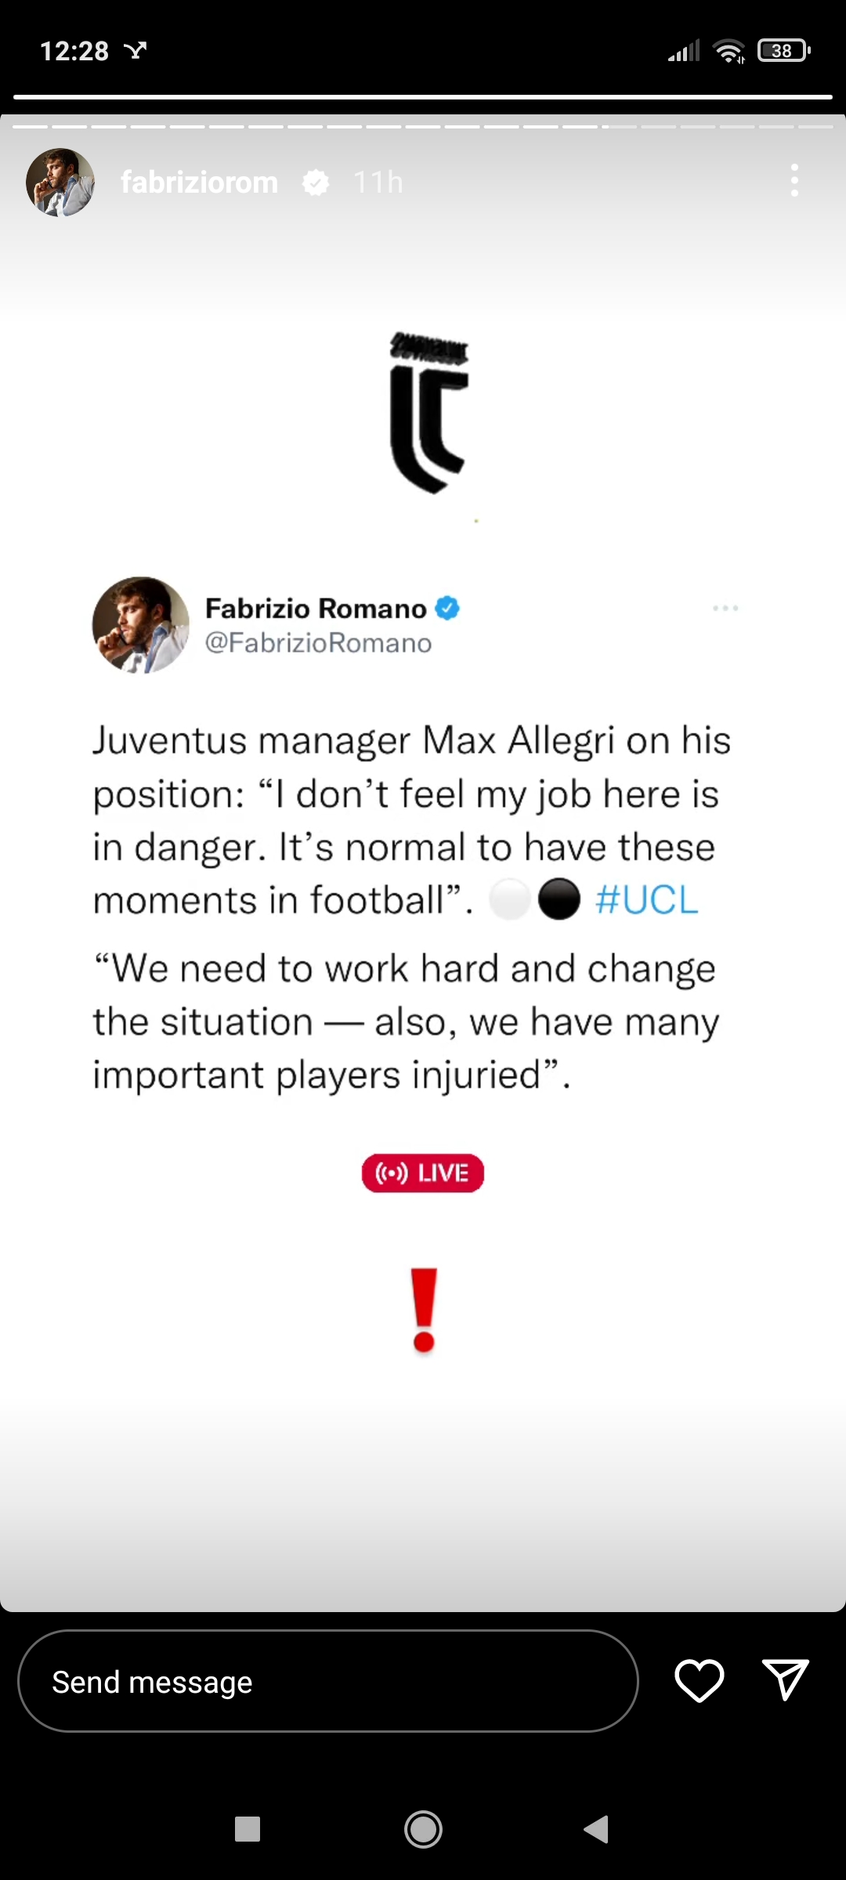Screen dimensions: 846x1880
Task: Tap the fabriziorom story profile picture
Action: pyautogui.click(x=60, y=183)
